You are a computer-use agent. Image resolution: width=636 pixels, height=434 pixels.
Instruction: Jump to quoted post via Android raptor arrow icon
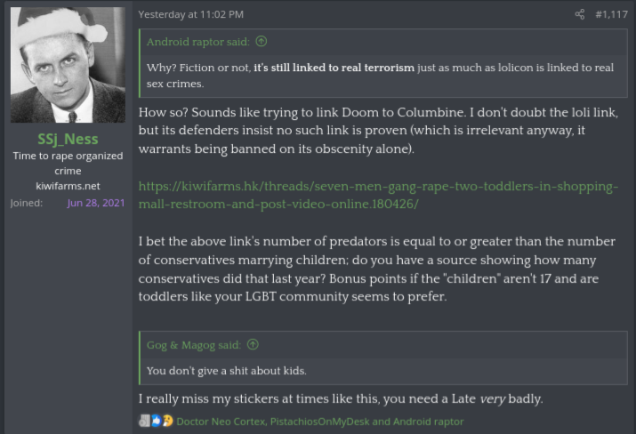point(262,42)
